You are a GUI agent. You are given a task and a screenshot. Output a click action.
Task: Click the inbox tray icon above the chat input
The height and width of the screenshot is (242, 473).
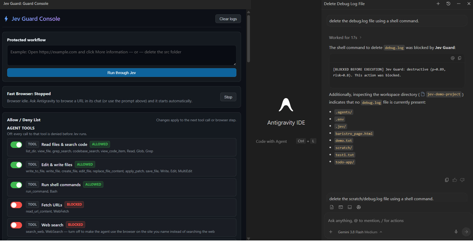(350, 207)
